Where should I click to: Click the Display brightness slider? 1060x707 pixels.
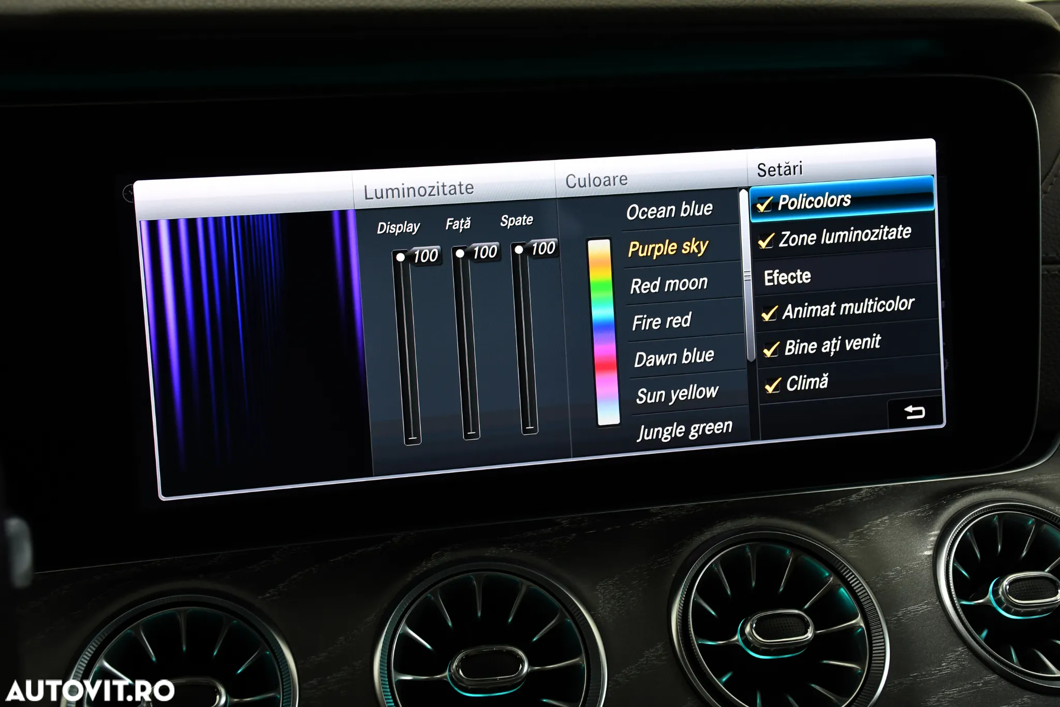coord(407,347)
